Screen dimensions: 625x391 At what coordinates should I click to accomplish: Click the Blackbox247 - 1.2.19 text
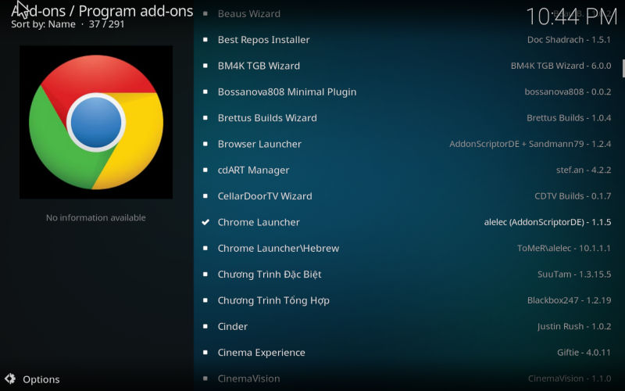click(569, 300)
